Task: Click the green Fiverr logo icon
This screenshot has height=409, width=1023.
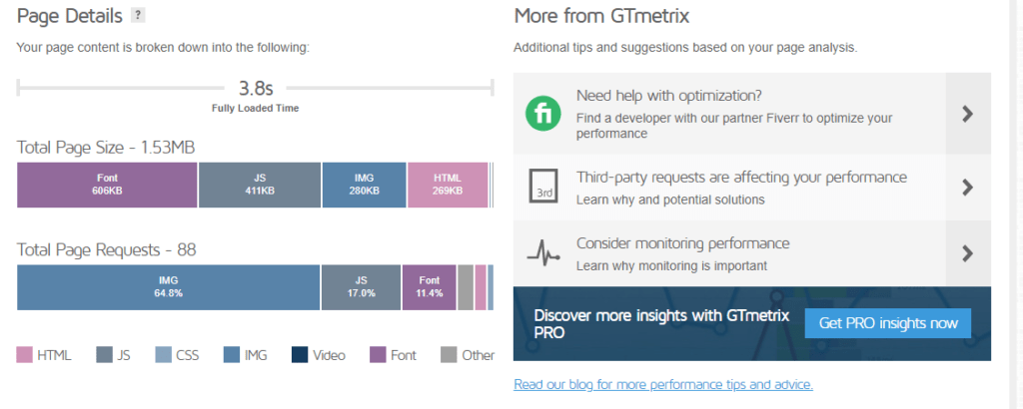Action: (x=544, y=113)
